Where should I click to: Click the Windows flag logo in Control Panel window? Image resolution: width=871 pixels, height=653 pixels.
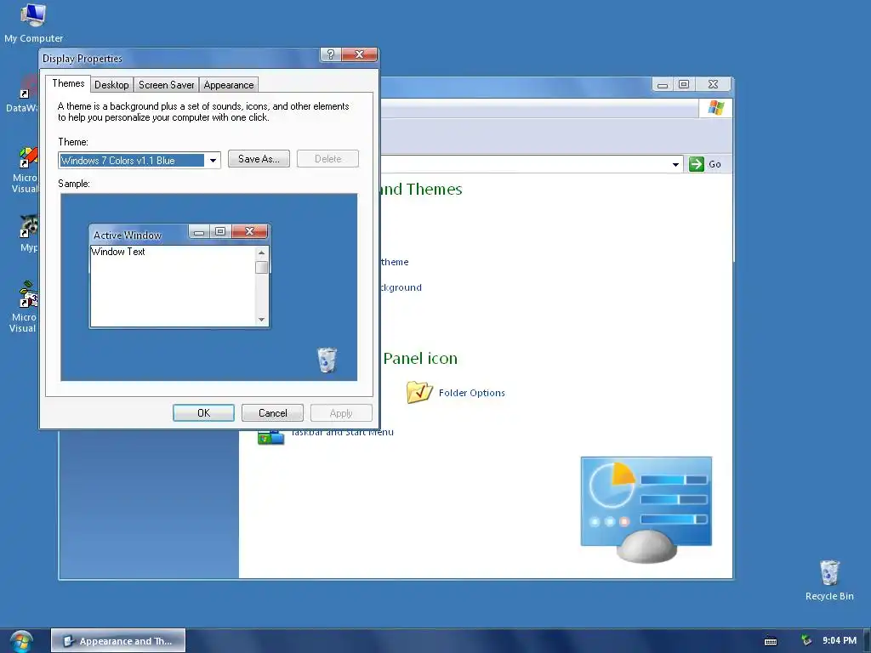[715, 108]
